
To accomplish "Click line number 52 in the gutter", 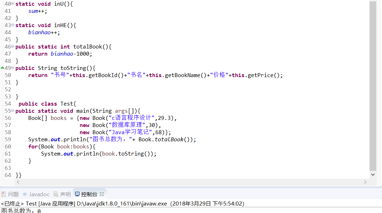I will (8, 89).
